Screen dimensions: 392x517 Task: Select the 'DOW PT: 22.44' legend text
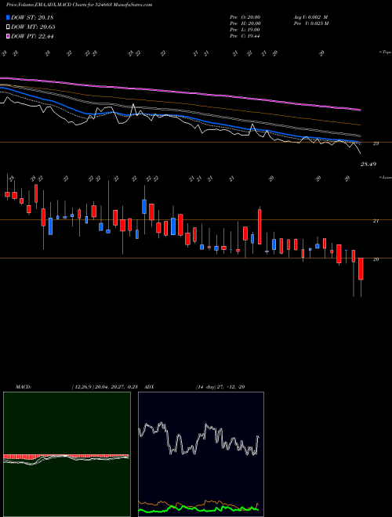(32, 36)
